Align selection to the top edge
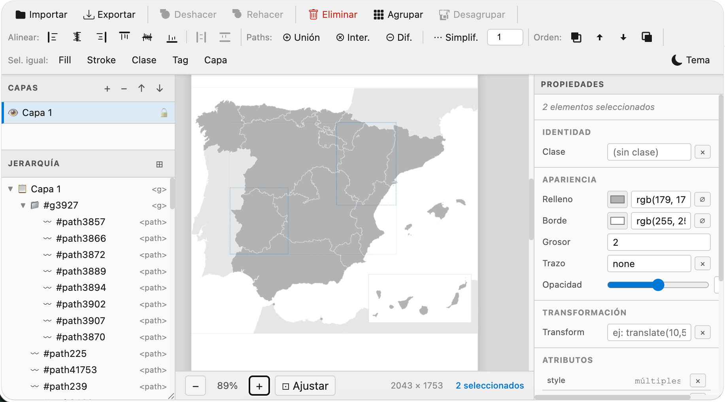The image size is (725, 402). tap(124, 37)
